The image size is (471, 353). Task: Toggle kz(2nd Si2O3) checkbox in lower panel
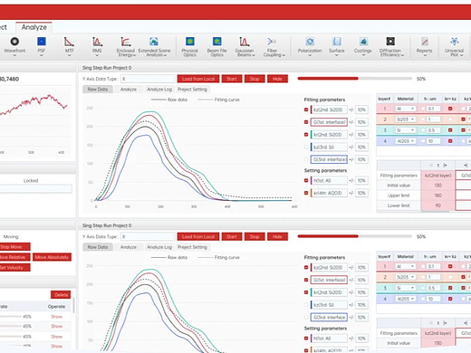pos(306,268)
